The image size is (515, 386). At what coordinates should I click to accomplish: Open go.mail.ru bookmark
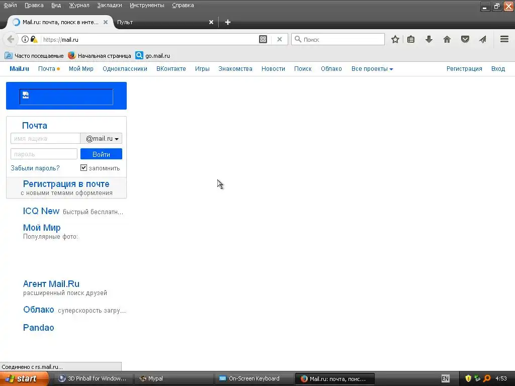coord(153,56)
